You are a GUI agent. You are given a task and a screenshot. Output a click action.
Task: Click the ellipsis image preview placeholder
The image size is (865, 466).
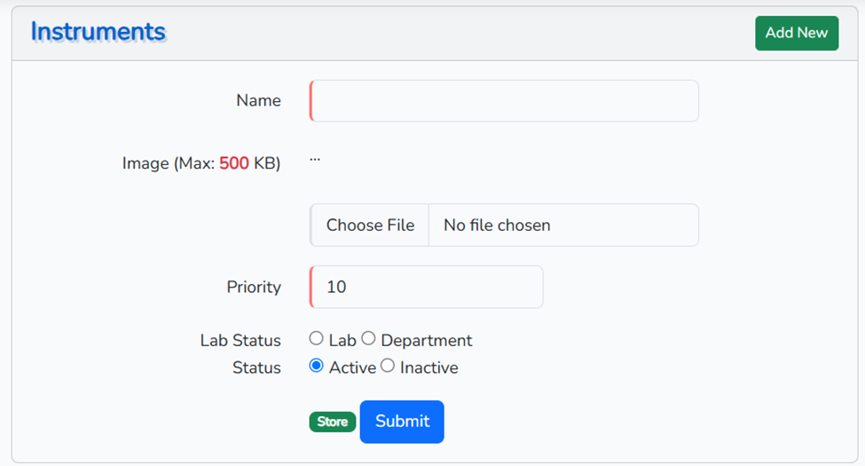click(315, 160)
